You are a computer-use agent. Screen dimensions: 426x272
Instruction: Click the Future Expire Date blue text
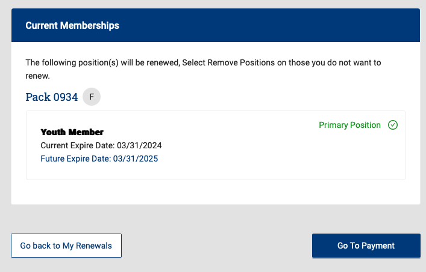[99, 159]
